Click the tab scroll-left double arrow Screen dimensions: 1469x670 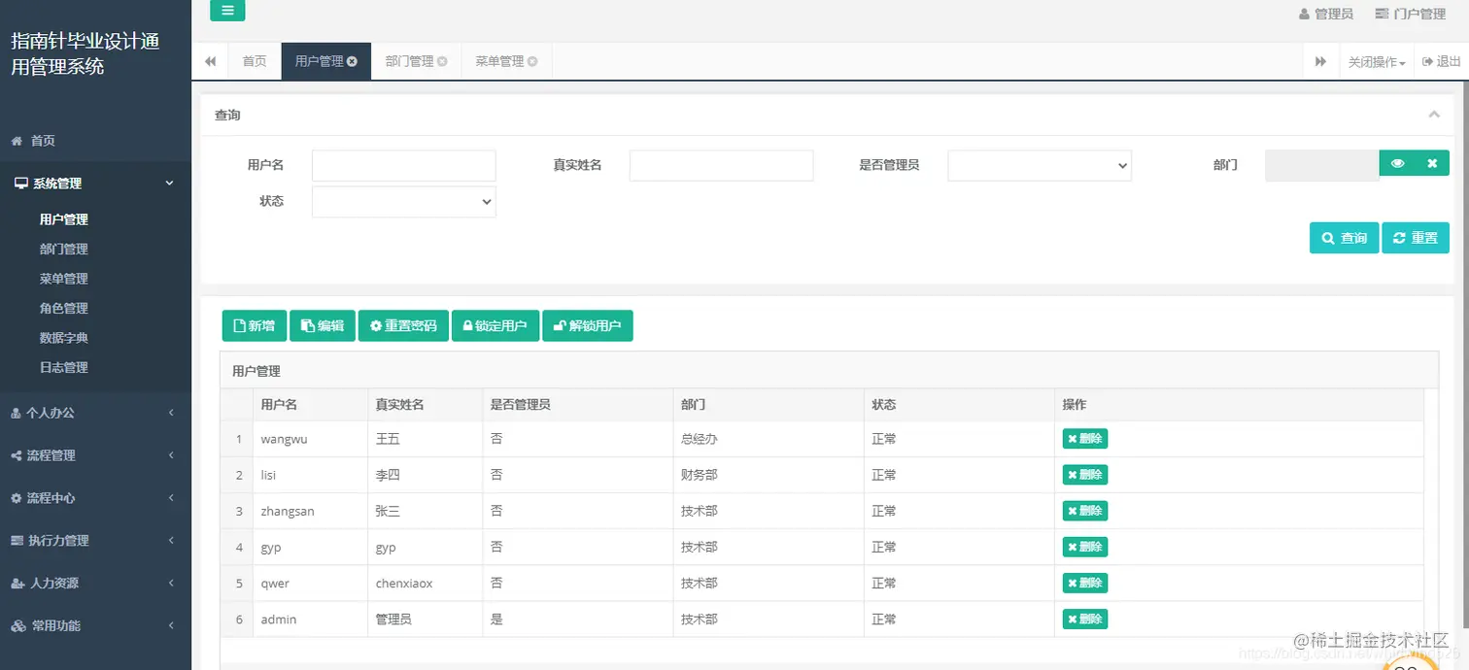click(x=210, y=61)
